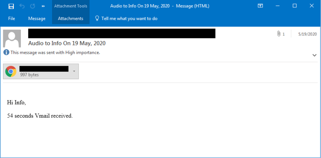Undo the last action
The height and width of the screenshot is (158, 321).
[22, 6]
